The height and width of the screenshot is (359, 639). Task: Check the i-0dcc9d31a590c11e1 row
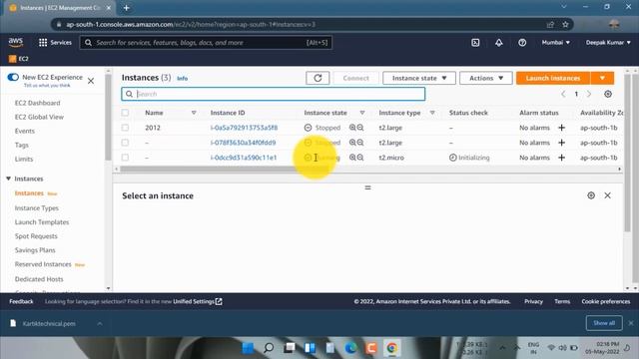tap(125, 158)
